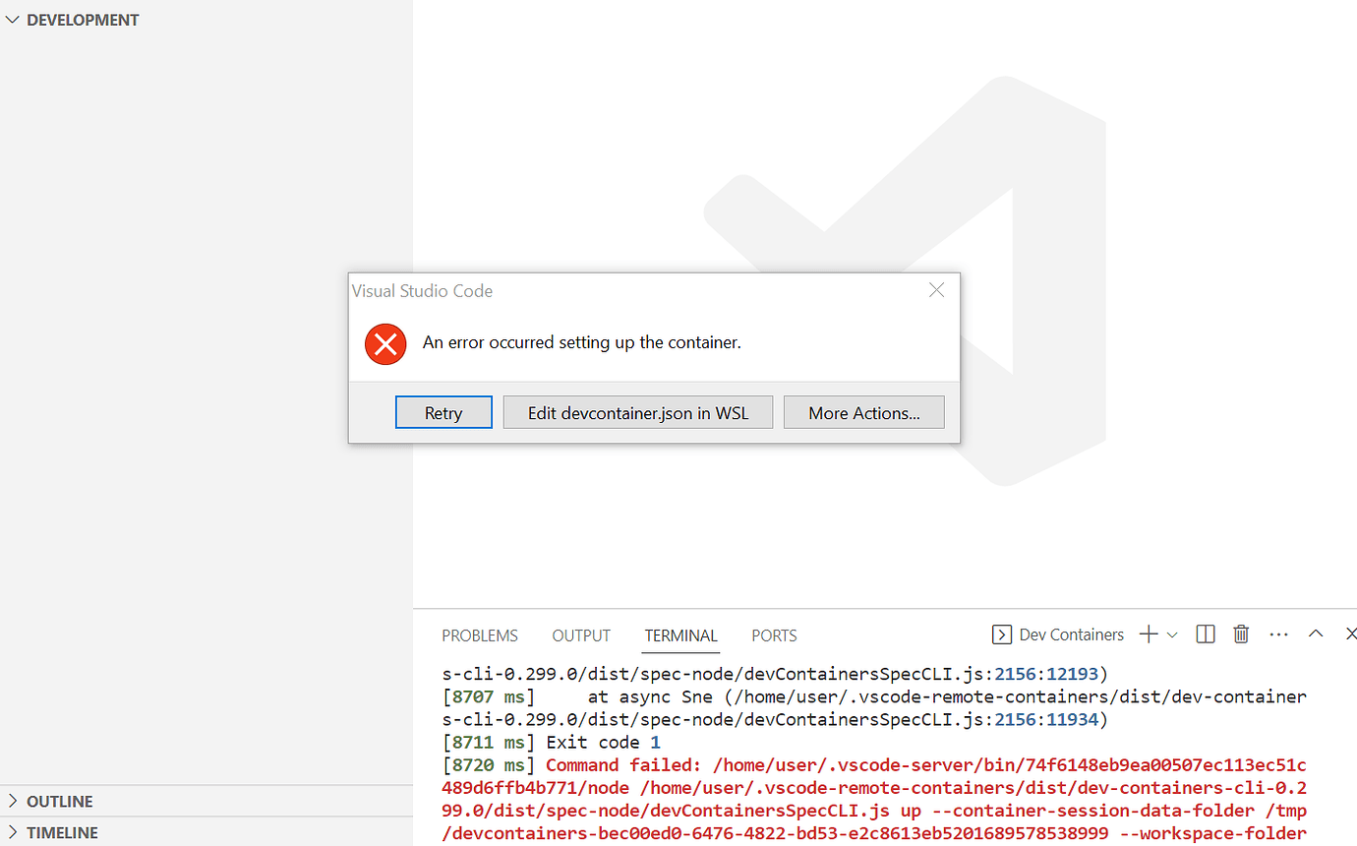The width and height of the screenshot is (1357, 846).
Task: Click the red error icon in the dialog
Action: point(384,343)
